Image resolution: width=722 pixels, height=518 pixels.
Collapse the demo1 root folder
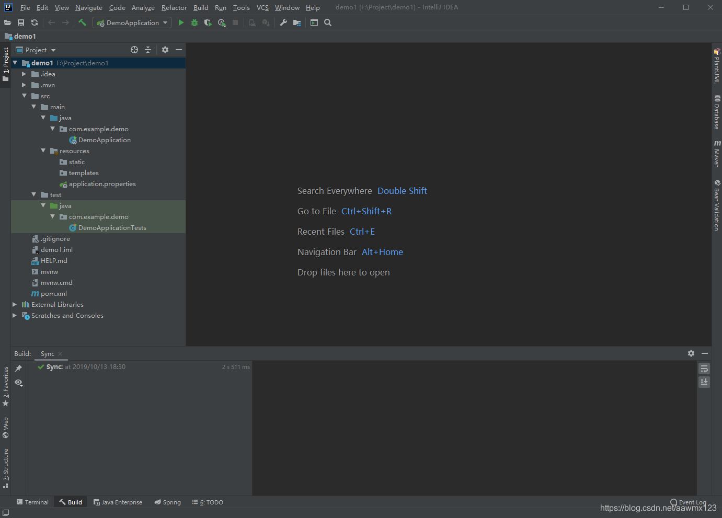click(15, 63)
